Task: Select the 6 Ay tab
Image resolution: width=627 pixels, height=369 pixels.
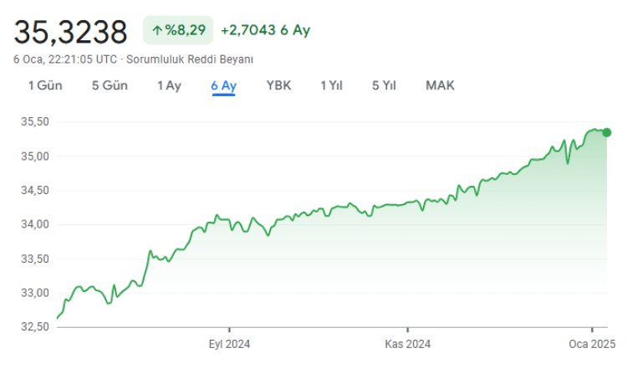Action: [x=223, y=85]
